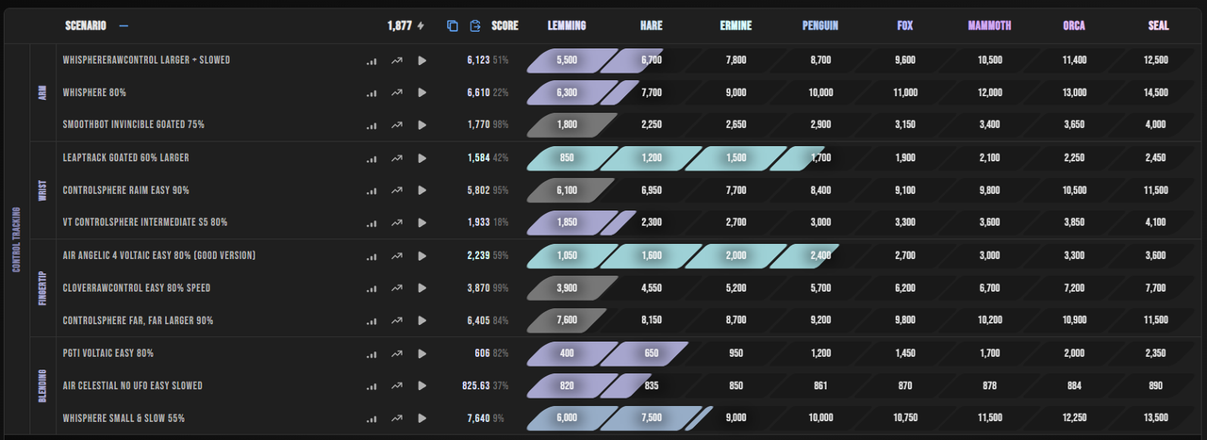This screenshot has height=440, width=1207.
Task: Play Air Celestial No UFO Easy Slowed
Action: tap(422, 385)
